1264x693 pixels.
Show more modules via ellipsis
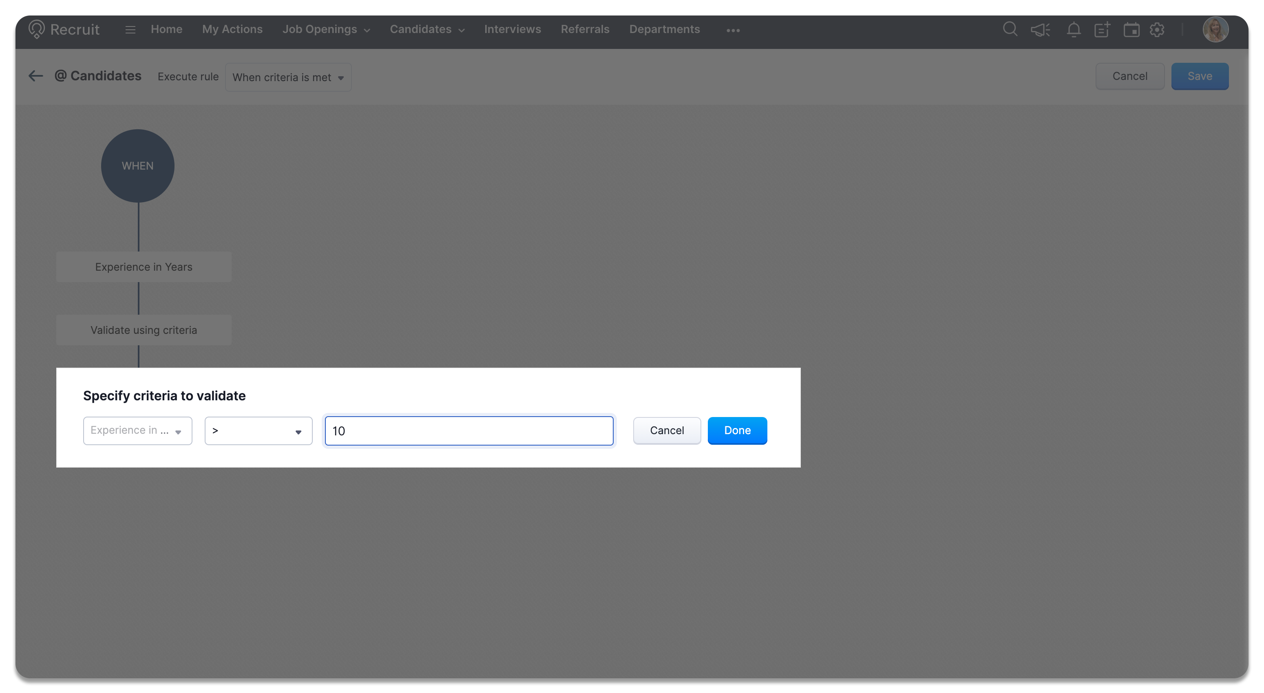coord(733,31)
